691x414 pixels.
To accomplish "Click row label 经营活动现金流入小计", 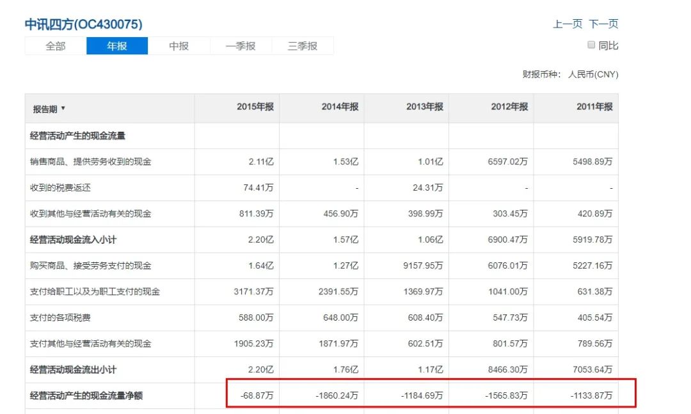I will click(x=73, y=240).
